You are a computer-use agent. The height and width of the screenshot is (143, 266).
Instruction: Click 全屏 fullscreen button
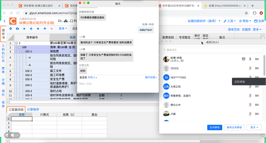pyautogui.click(x=259, y=21)
